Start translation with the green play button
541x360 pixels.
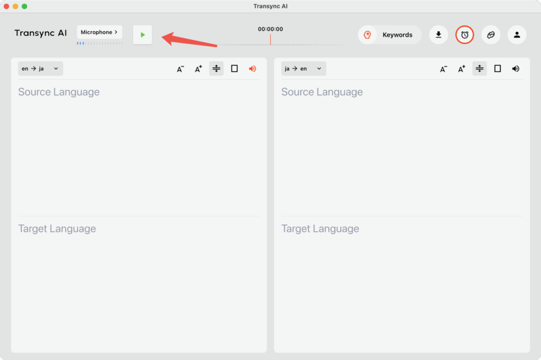[x=142, y=35]
